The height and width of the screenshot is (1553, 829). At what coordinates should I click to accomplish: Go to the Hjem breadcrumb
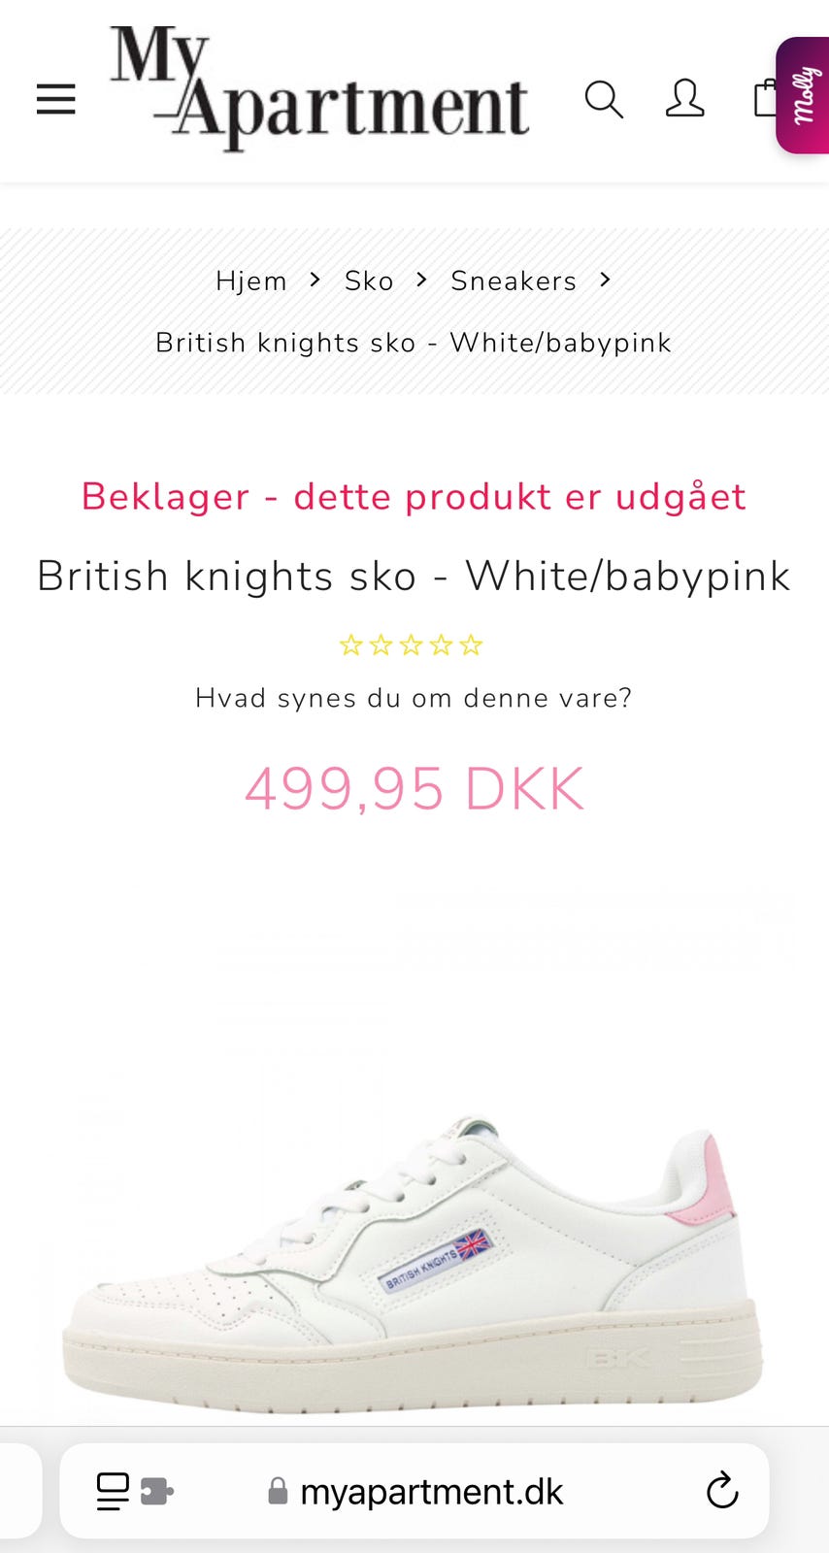(251, 281)
